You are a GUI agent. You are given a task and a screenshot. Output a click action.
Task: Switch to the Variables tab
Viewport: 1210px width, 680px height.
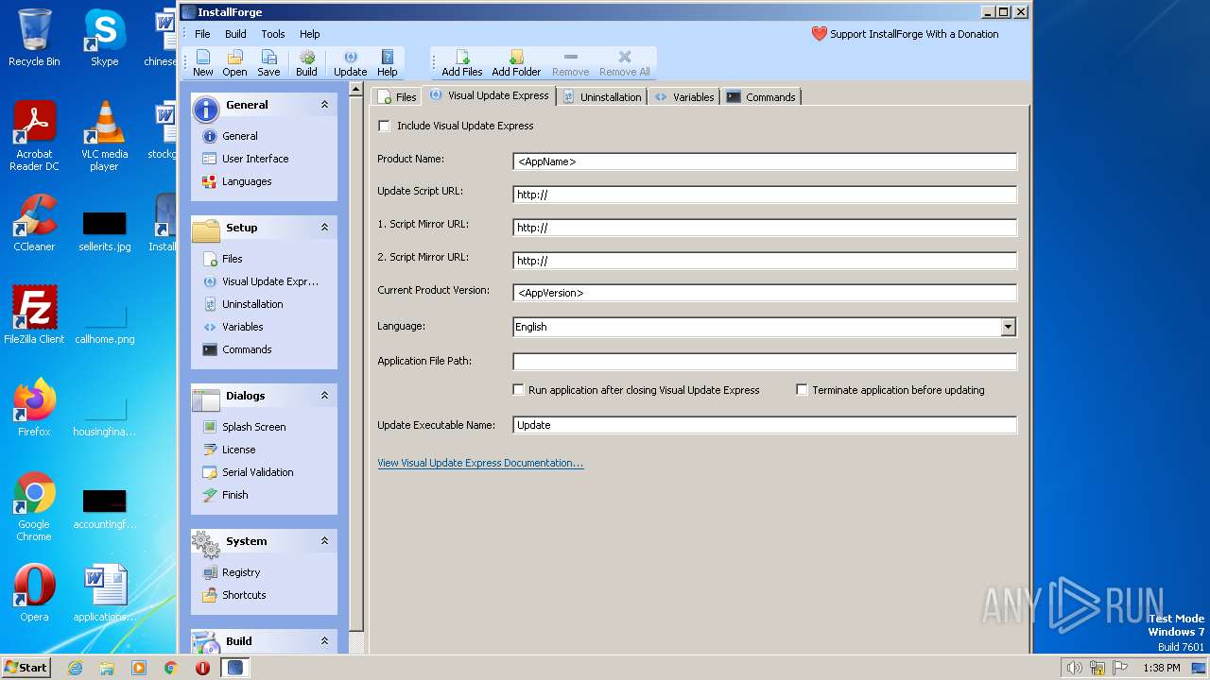point(684,96)
